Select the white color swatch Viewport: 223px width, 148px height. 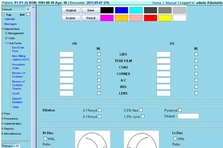[x=180, y=18]
